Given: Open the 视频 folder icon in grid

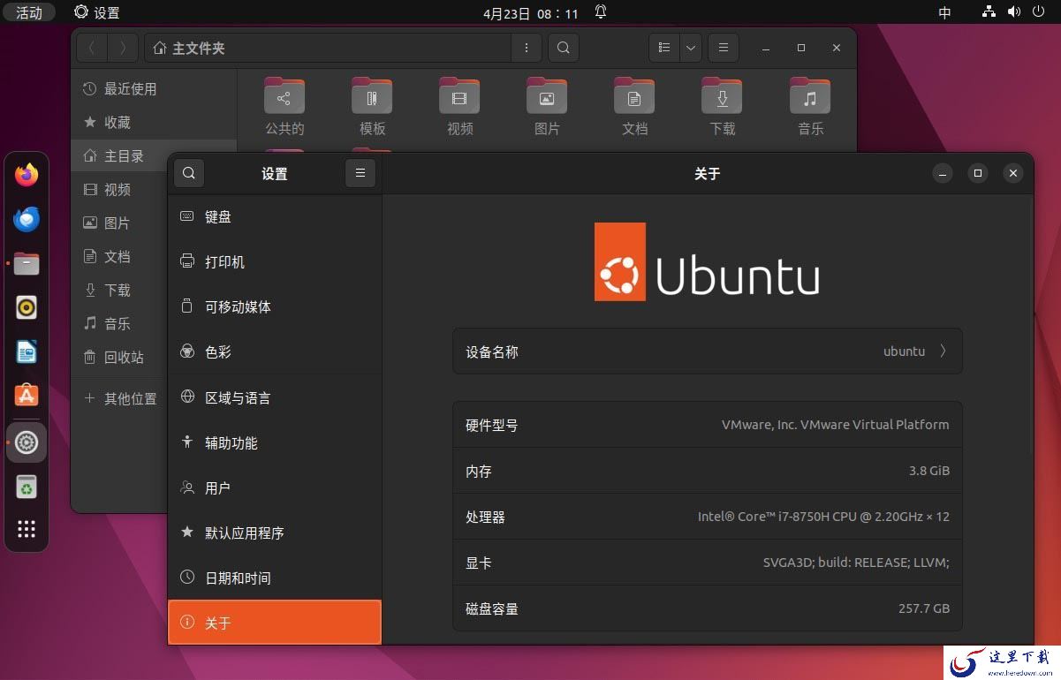Looking at the screenshot, I should click(x=459, y=106).
